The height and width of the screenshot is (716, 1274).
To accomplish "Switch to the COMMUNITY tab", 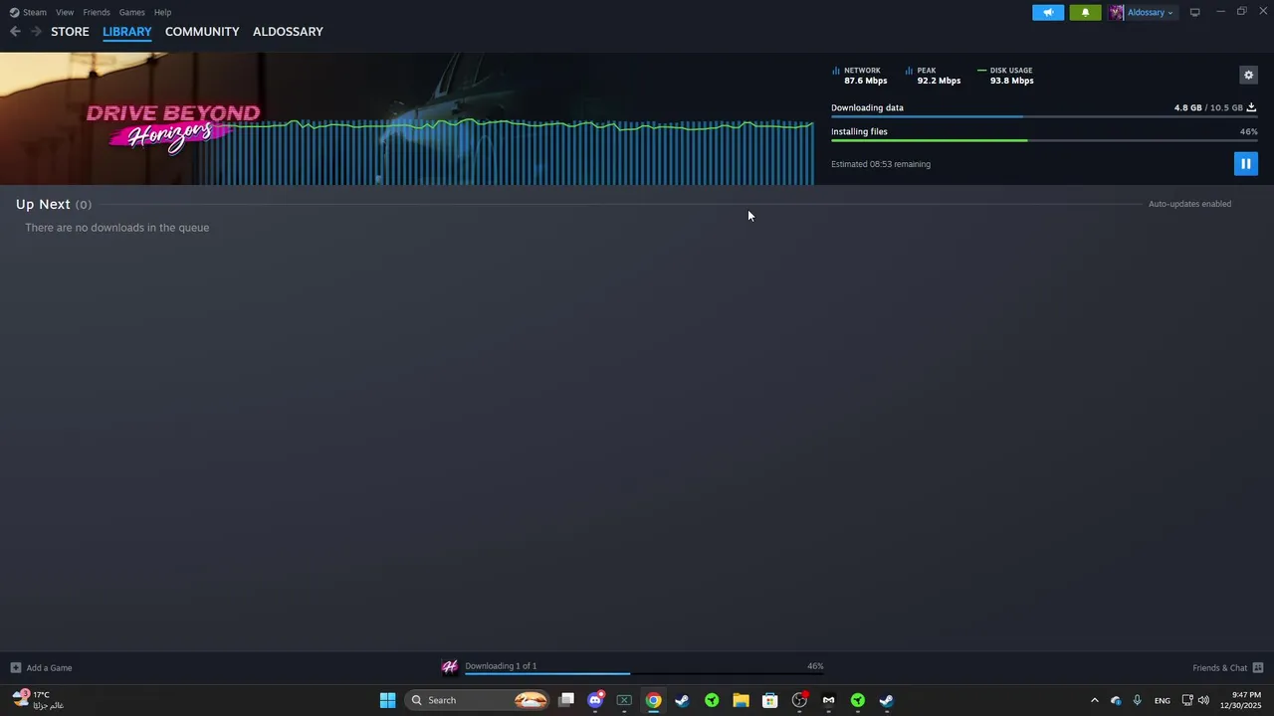I will 202,32.
